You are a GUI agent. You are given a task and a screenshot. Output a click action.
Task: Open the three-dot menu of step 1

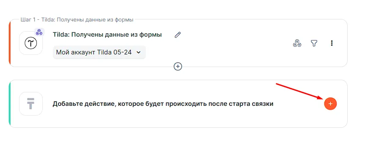point(332,43)
